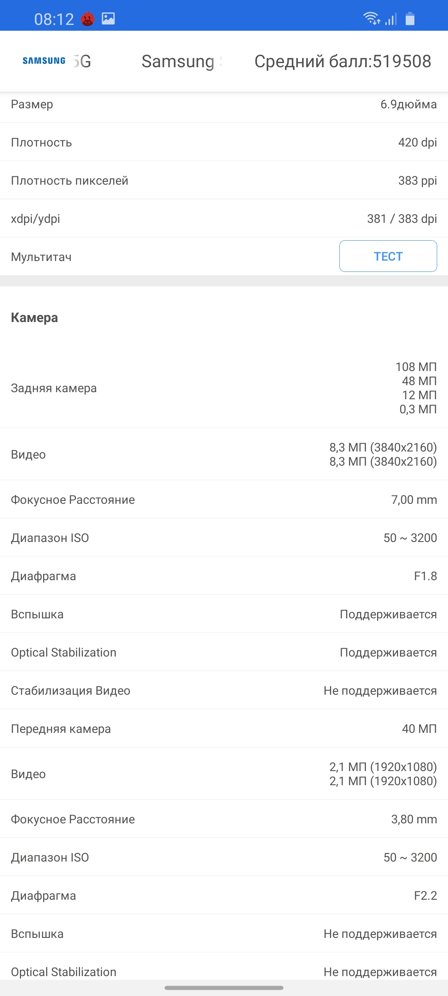448x996 pixels.
Task: Tap the Wi-Fi status icon
Action: 371,19
